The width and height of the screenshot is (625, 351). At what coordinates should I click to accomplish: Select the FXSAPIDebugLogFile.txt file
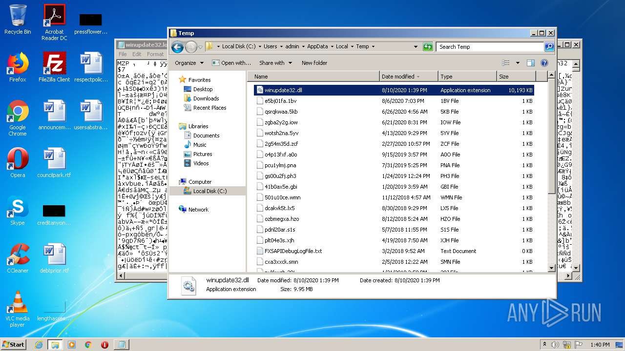tap(394, 251)
